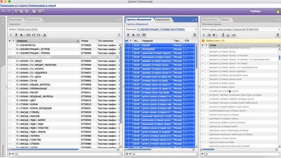Click the phrases list vertical scrollbar
The image size is (281, 158).
(279, 57)
